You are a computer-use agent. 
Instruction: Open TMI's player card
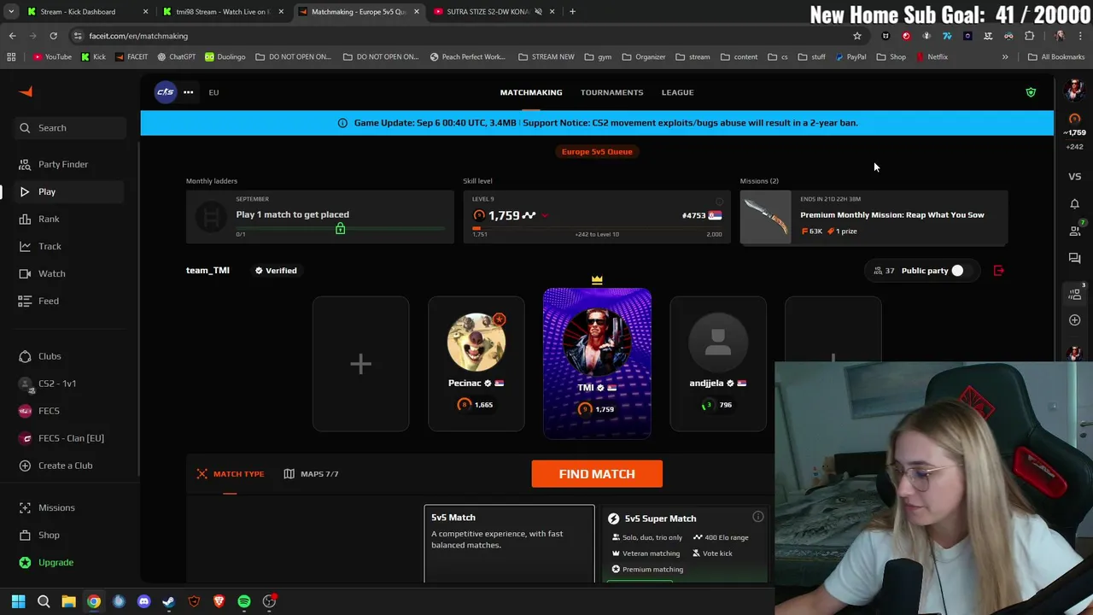point(597,364)
